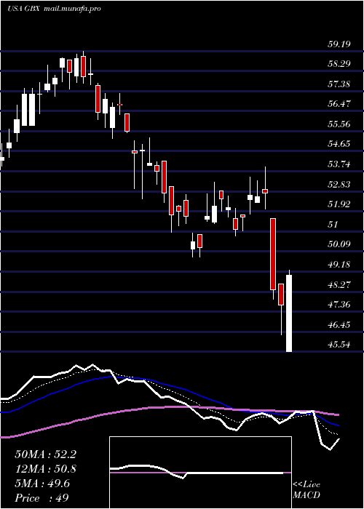The height and width of the screenshot is (509, 364).
Task: Click the 48.27 price axis label
Action: pyautogui.click(x=339, y=285)
